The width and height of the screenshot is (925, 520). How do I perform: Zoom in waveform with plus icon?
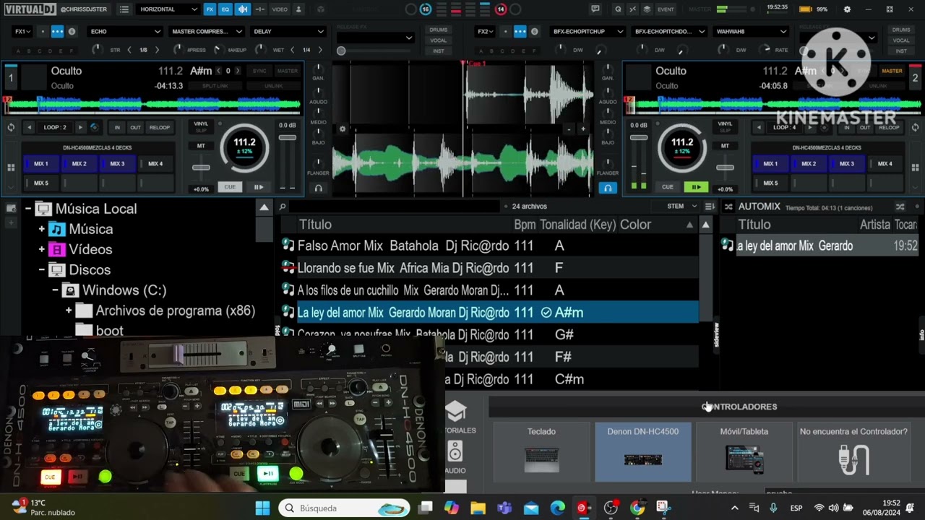pyautogui.click(x=583, y=129)
